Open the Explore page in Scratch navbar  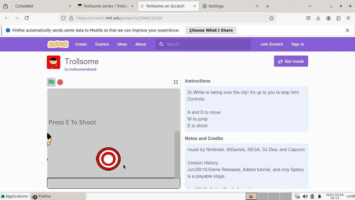(x=102, y=44)
